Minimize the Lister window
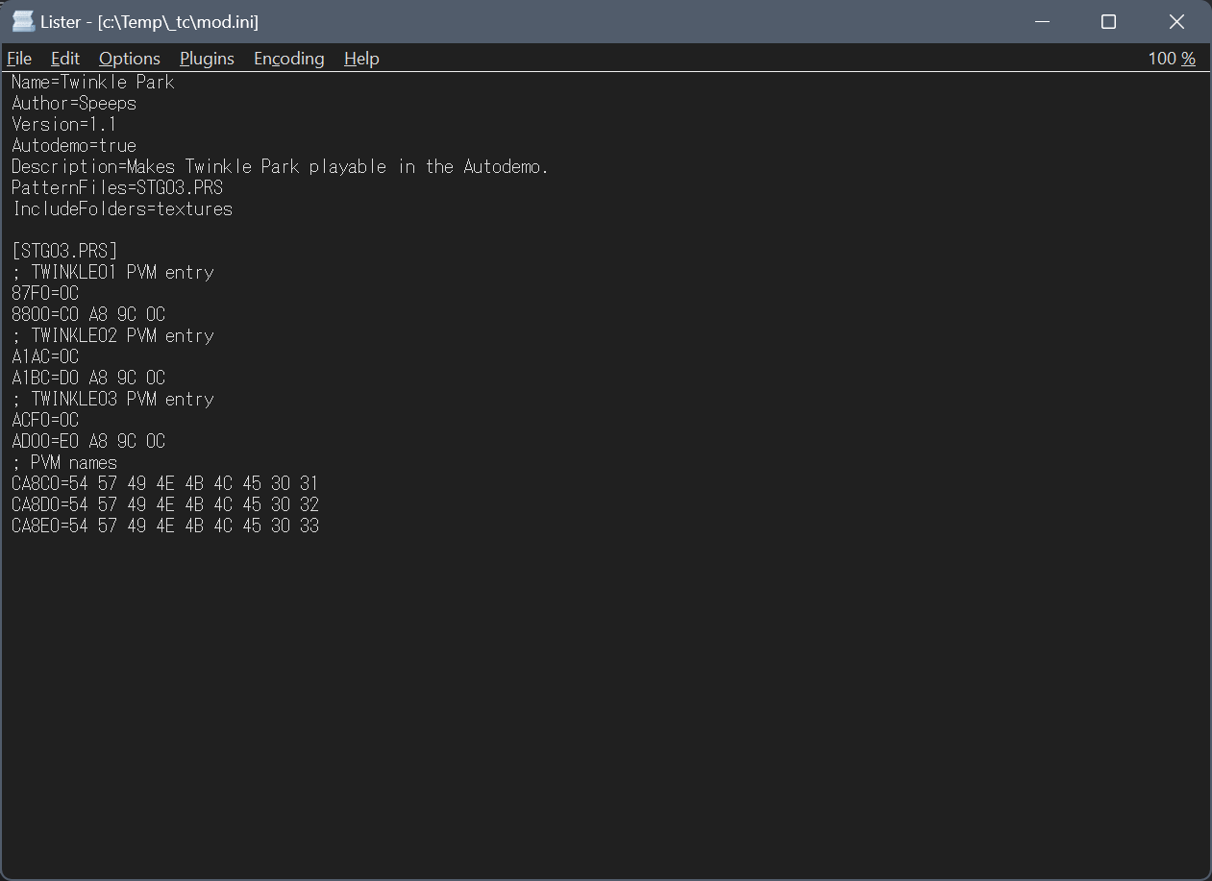This screenshot has width=1212, height=881. [1041, 21]
